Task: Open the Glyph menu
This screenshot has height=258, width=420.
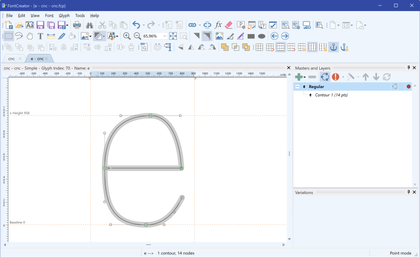Action: coord(64,16)
